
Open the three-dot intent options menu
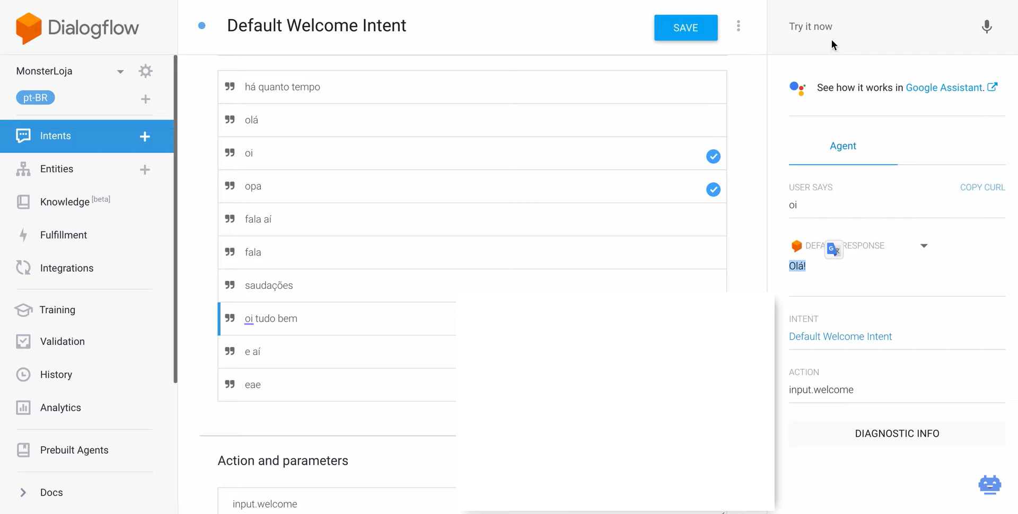[x=738, y=26]
